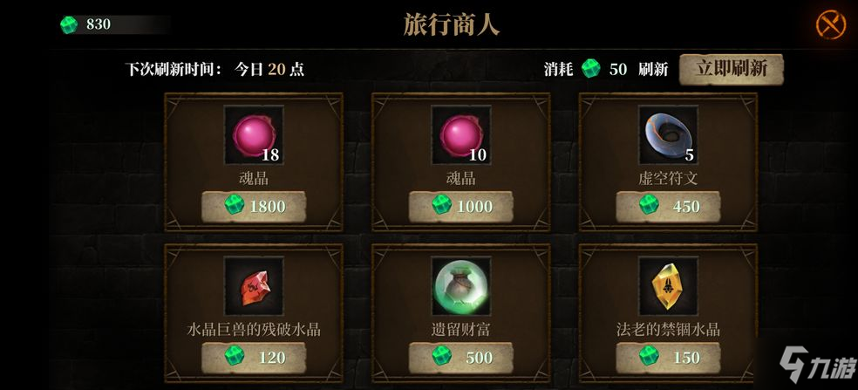The height and width of the screenshot is (390, 858).
Task: Tap the yellow pharaoh crystal icon
Action: pyautogui.click(x=668, y=286)
